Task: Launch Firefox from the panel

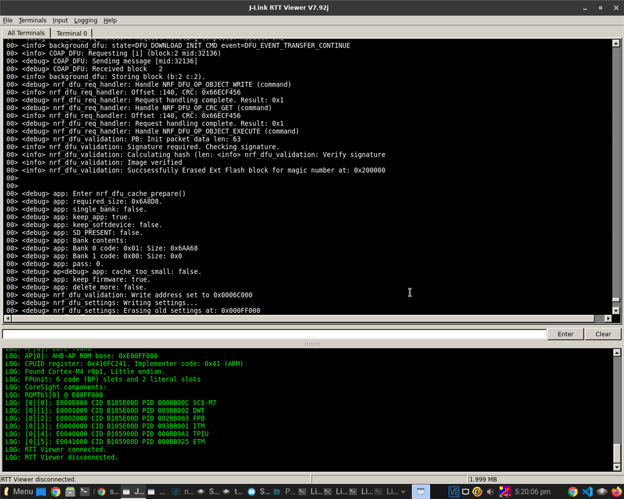Action: tap(616, 492)
